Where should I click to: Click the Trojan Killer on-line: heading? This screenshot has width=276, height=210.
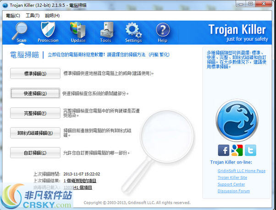pos(231,162)
